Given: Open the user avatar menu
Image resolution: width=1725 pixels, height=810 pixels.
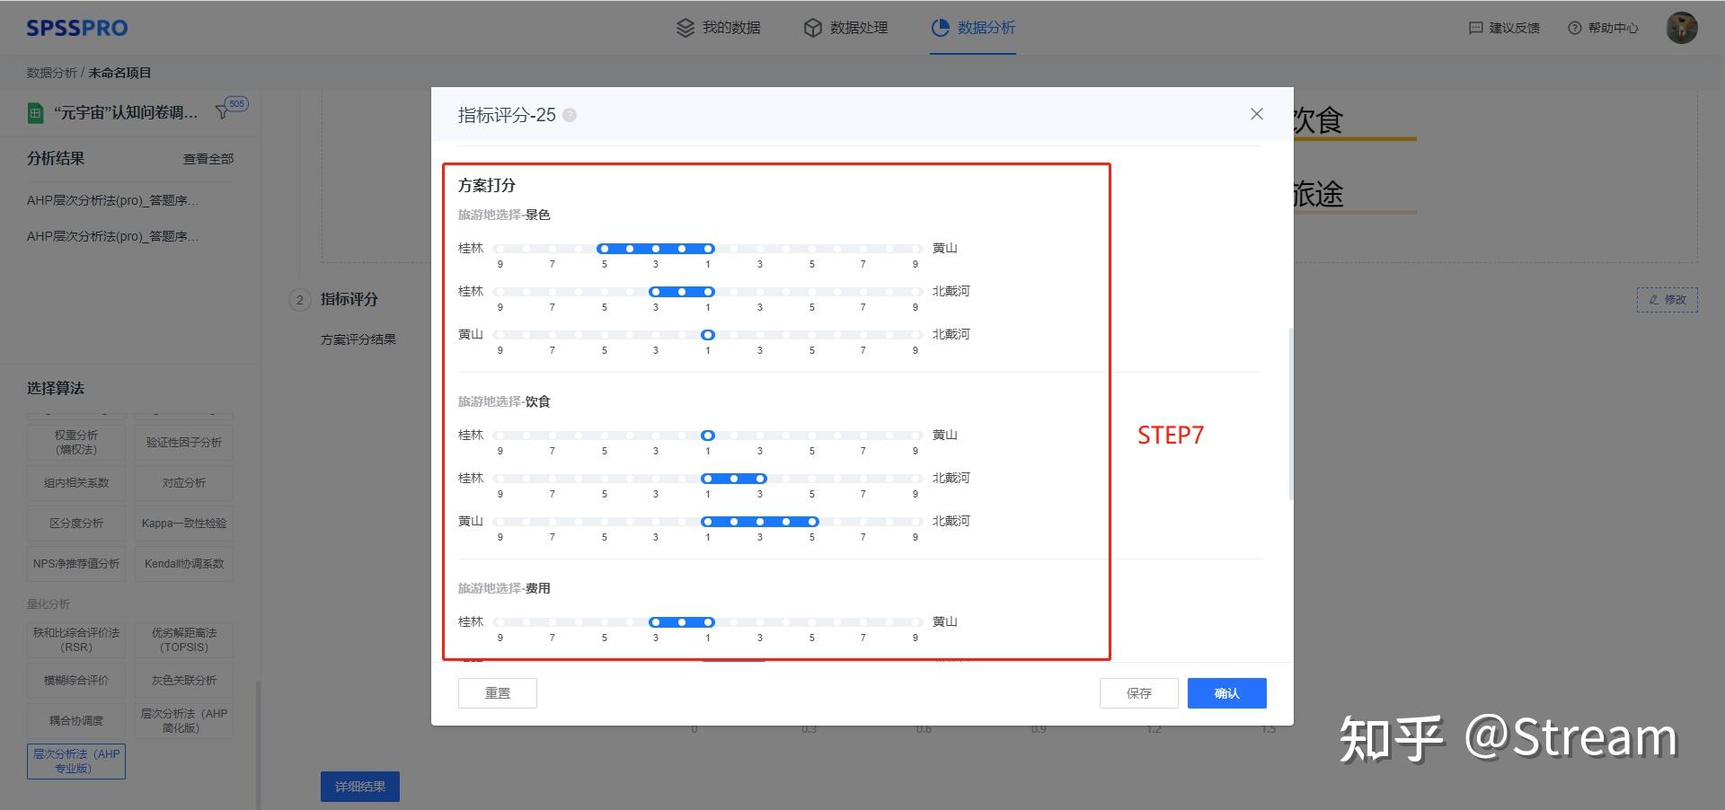Looking at the screenshot, I should pyautogui.click(x=1682, y=28).
